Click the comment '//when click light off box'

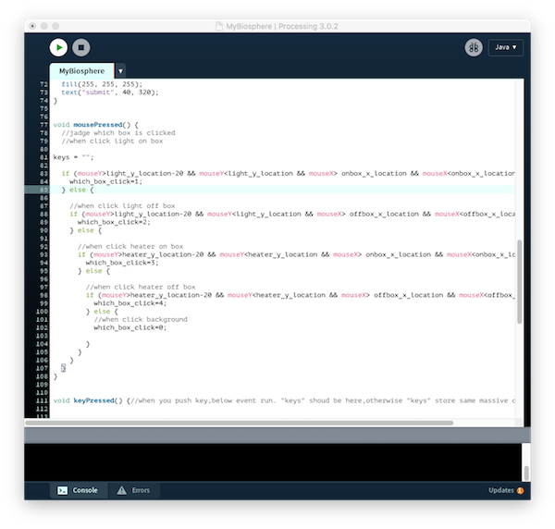pyautogui.click(x=122, y=206)
